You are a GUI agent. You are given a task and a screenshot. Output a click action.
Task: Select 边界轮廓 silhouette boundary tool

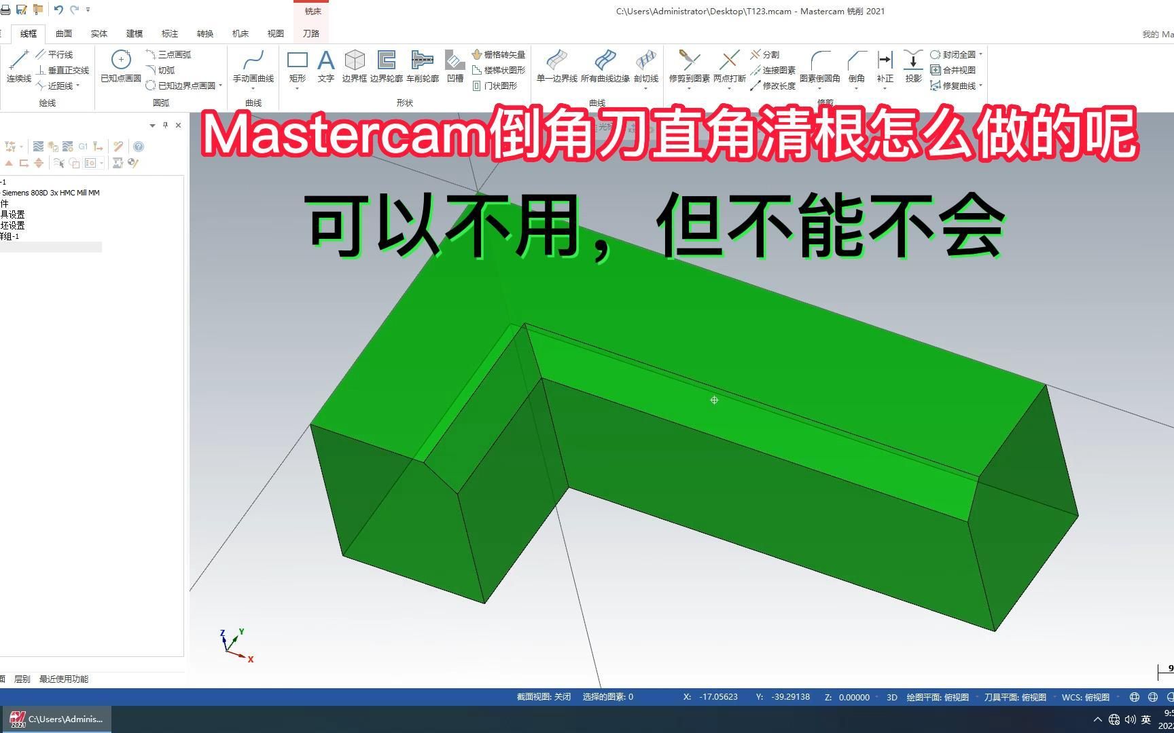(387, 65)
